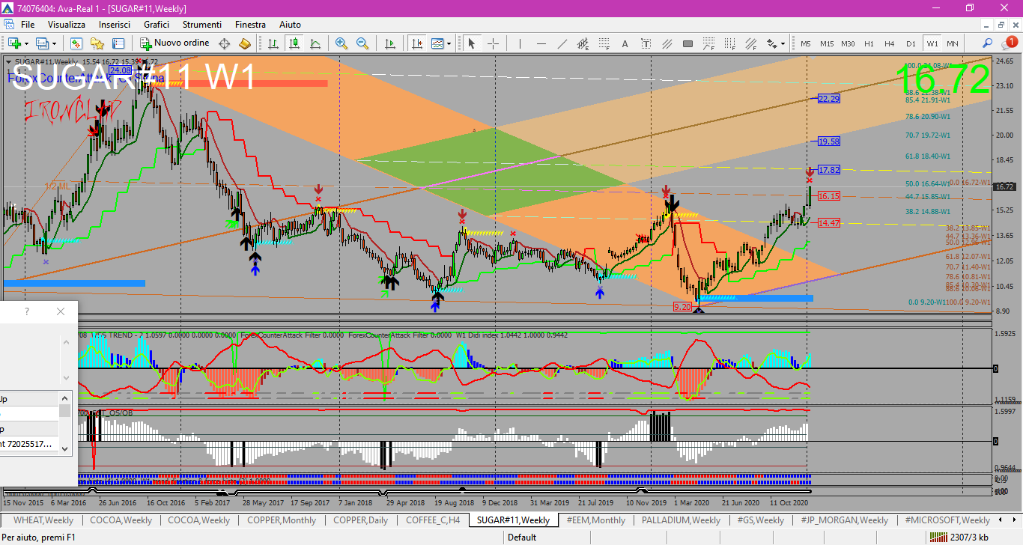Click the Nuovo ordine button
This screenshot has height=545, width=1023.
tap(174, 43)
